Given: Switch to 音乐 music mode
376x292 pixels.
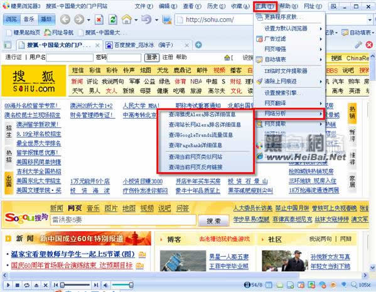Looking at the screenshot, I should (29, 19).
